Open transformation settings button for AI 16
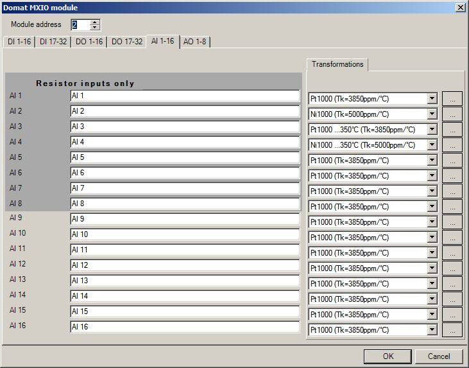 (452, 330)
